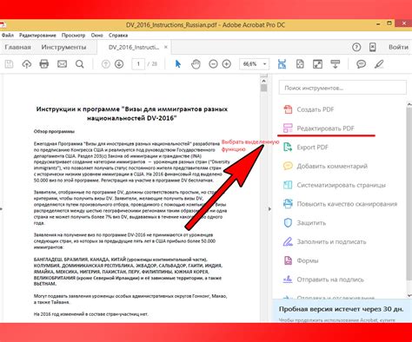The height and width of the screenshot is (342, 412).
Task: Switch to the Инструменты tab
Action: (63, 47)
